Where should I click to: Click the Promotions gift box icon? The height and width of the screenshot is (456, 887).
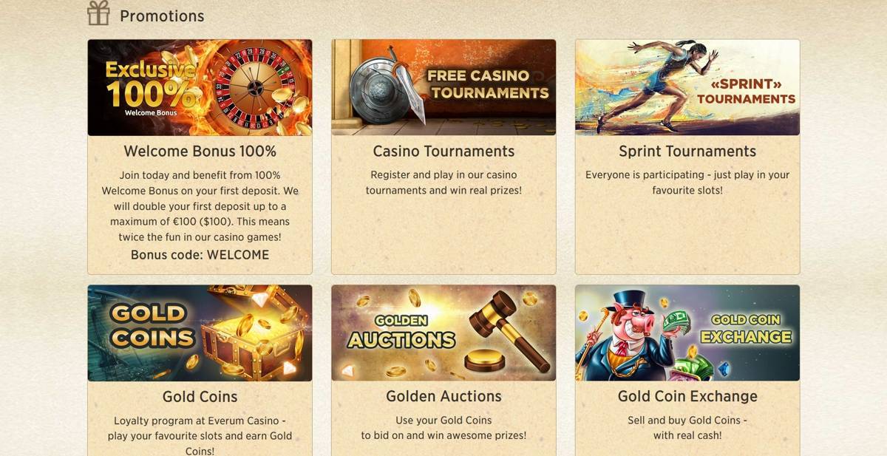point(98,13)
